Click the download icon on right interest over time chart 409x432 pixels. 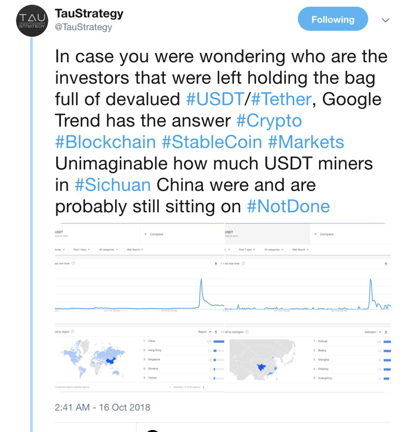(x=386, y=264)
